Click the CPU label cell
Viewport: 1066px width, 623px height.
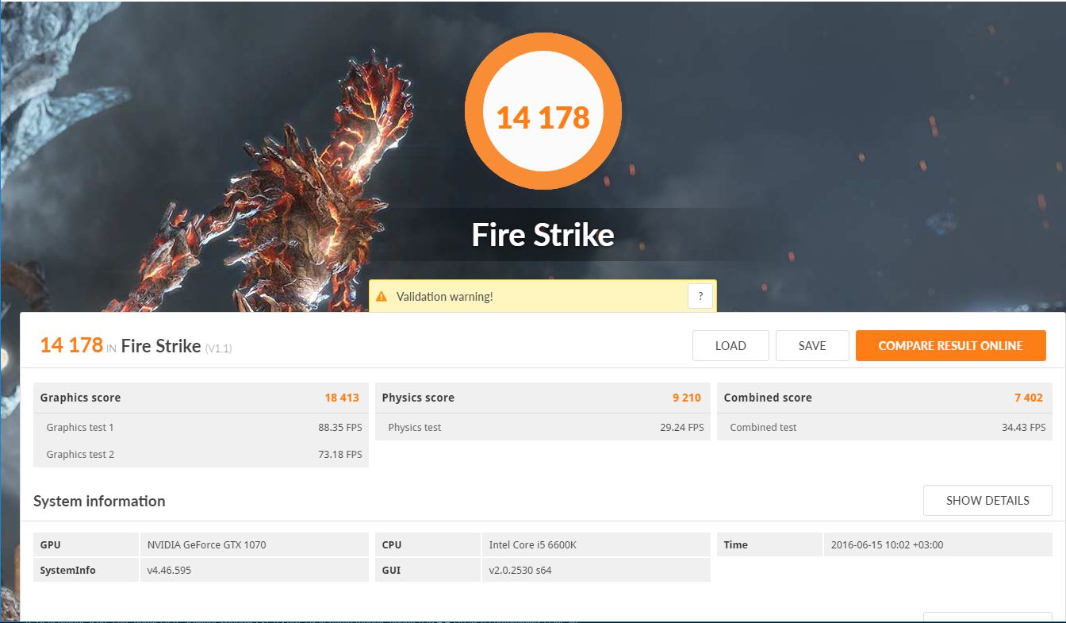[x=428, y=544]
